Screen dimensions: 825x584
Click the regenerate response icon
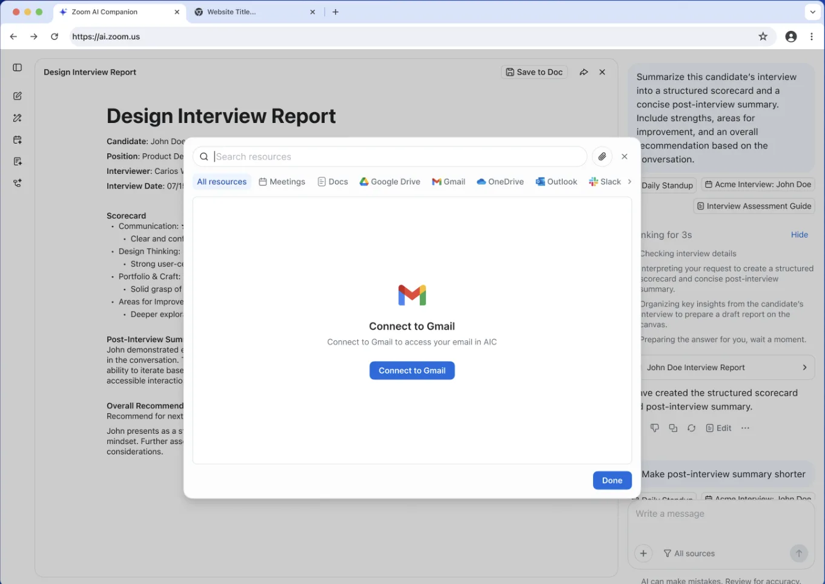pos(691,428)
